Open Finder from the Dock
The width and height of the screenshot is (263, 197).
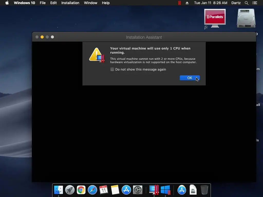58,190
